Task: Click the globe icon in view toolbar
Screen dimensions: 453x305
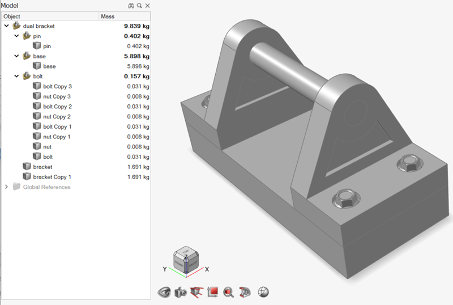Action: (x=263, y=292)
